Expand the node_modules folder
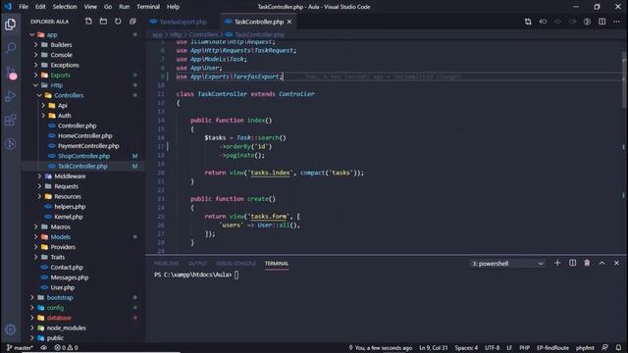628x353 pixels. coord(32,328)
